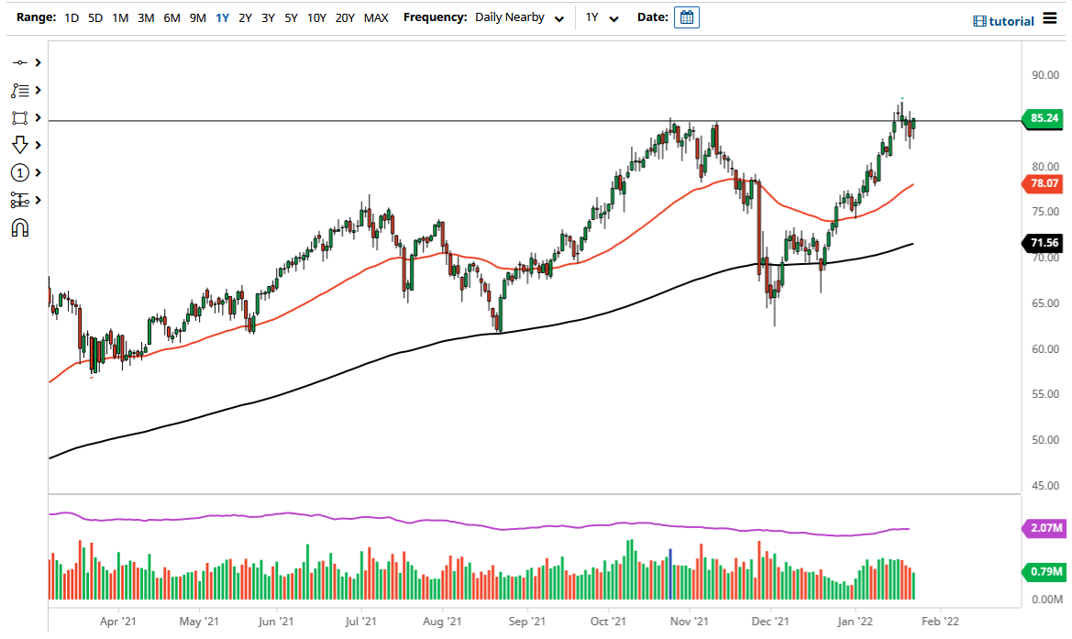Viewport: 1072px width, 639px height.
Task: Select the annotation list tool in sidebar
Action: coord(18,90)
